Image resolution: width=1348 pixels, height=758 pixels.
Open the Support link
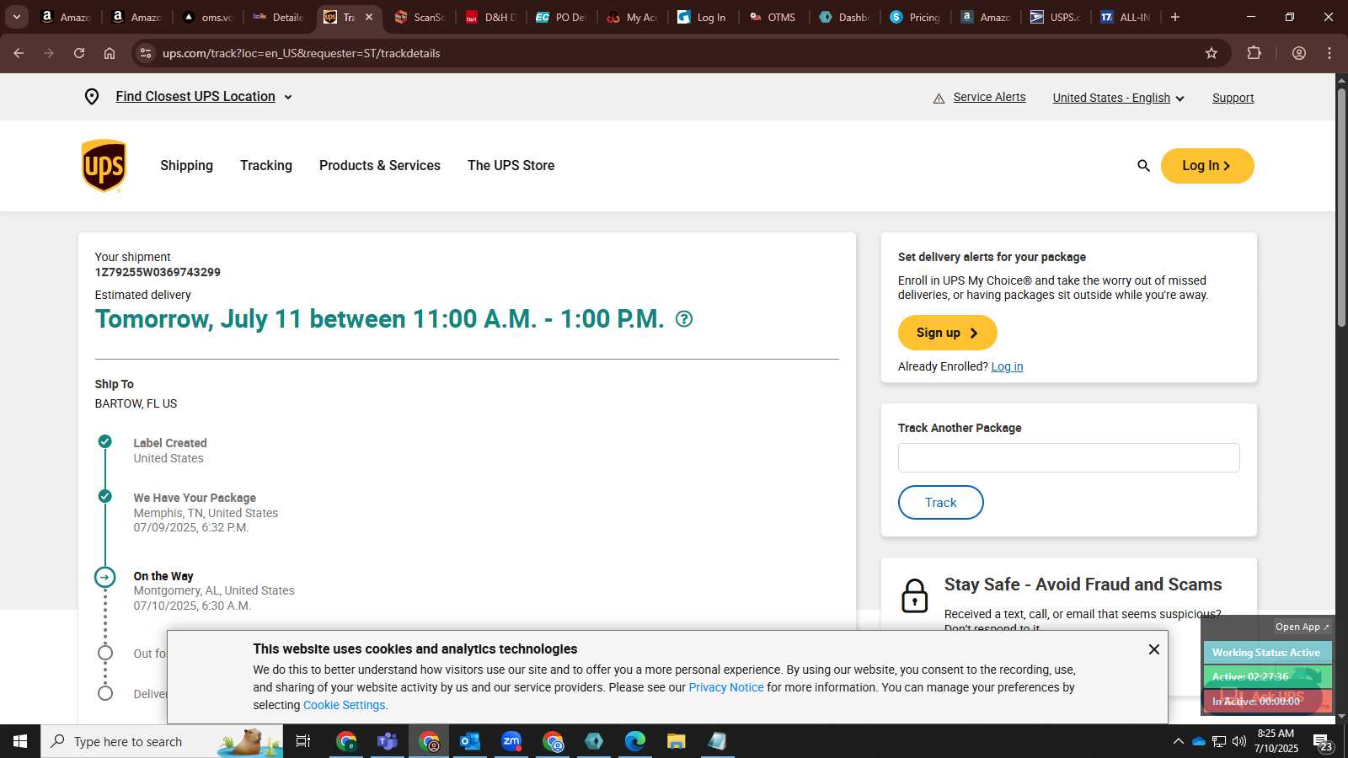coord(1233,98)
